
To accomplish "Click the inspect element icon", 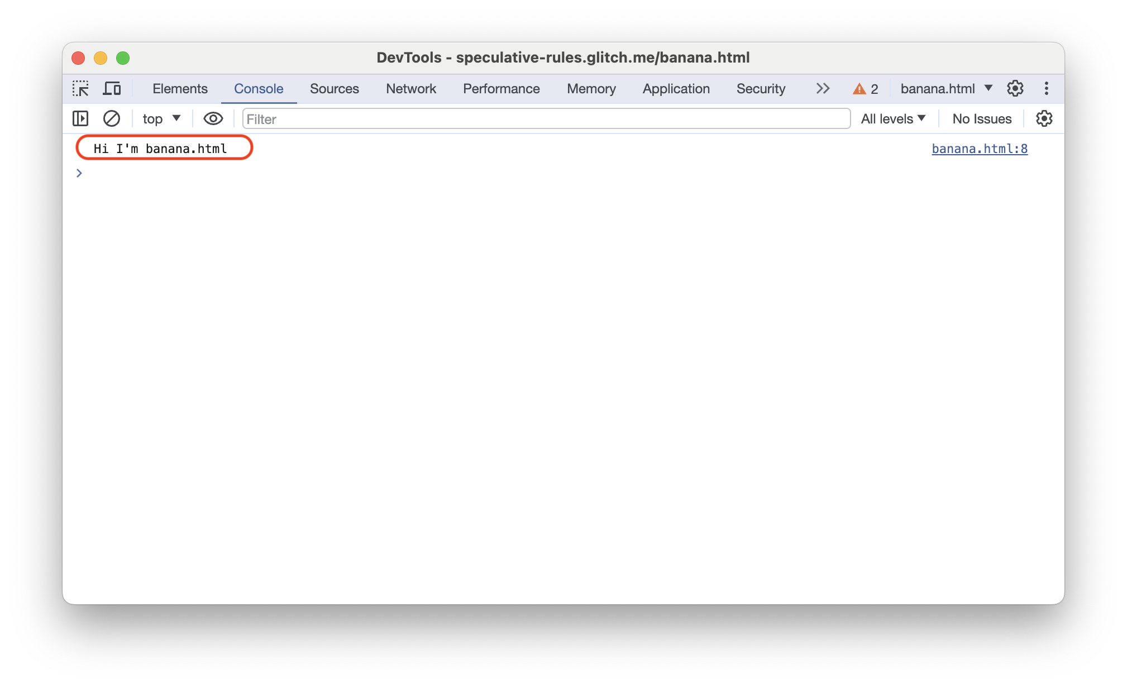I will (82, 89).
